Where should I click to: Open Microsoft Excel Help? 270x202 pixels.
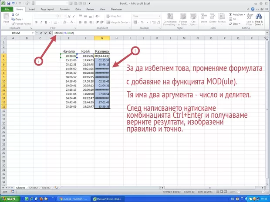tap(253, 9)
